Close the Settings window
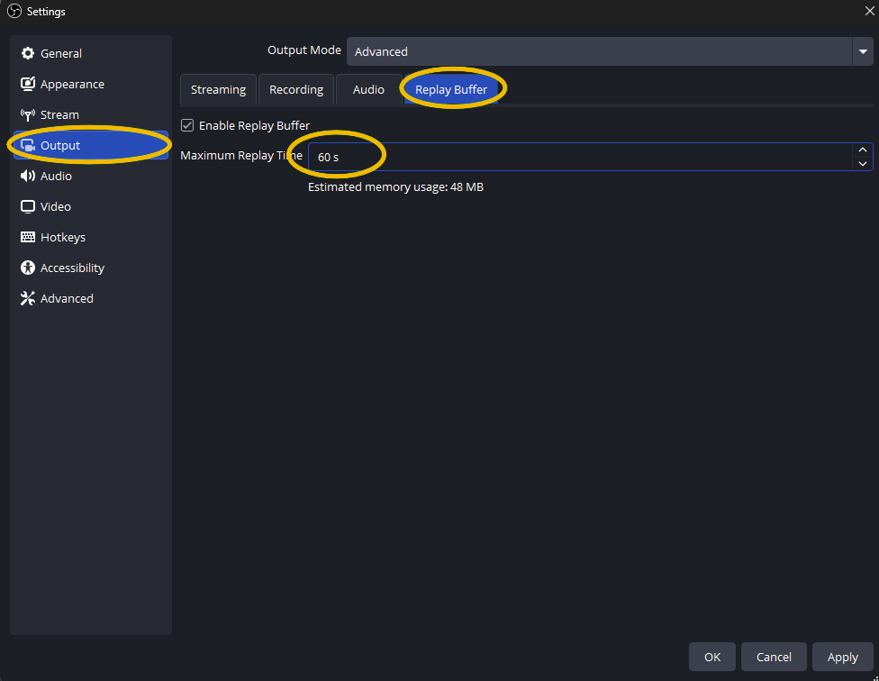Viewport: 879px width, 681px height. 869,11
